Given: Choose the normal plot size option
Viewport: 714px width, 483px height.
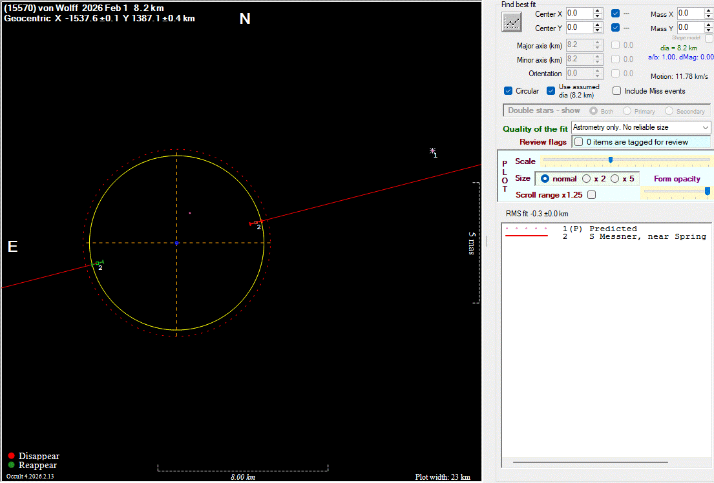Looking at the screenshot, I should pos(545,179).
